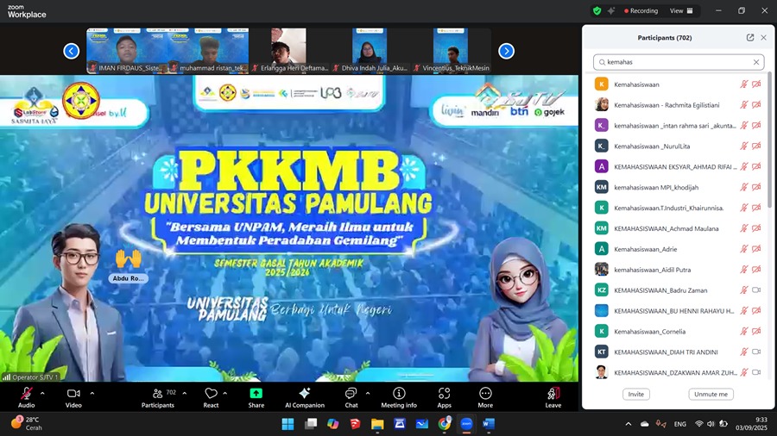
Task: Open Meeting info icon
Action: point(399,394)
